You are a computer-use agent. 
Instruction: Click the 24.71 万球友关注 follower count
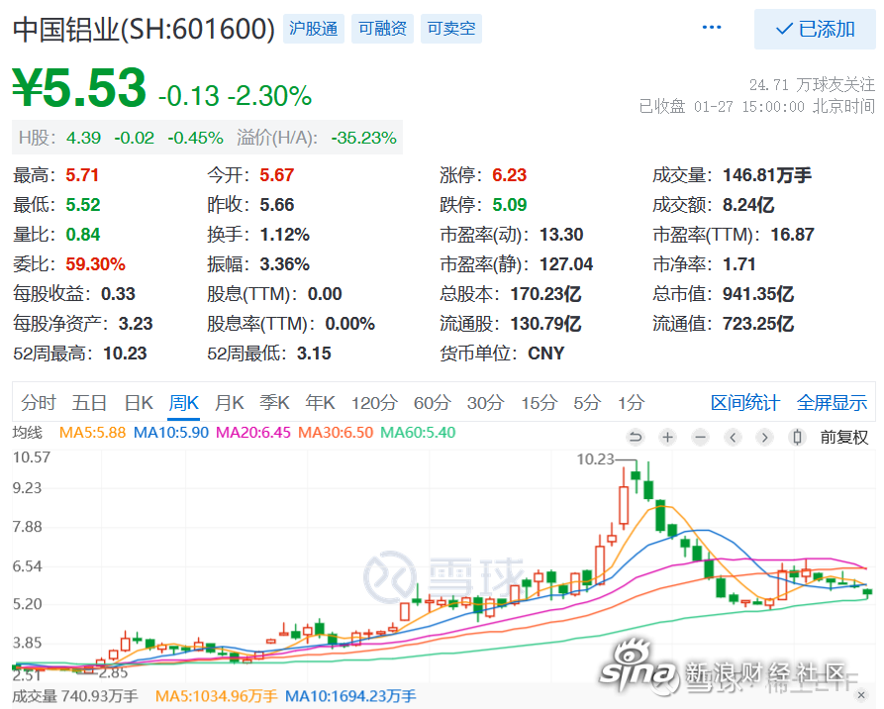coord(813,85)
